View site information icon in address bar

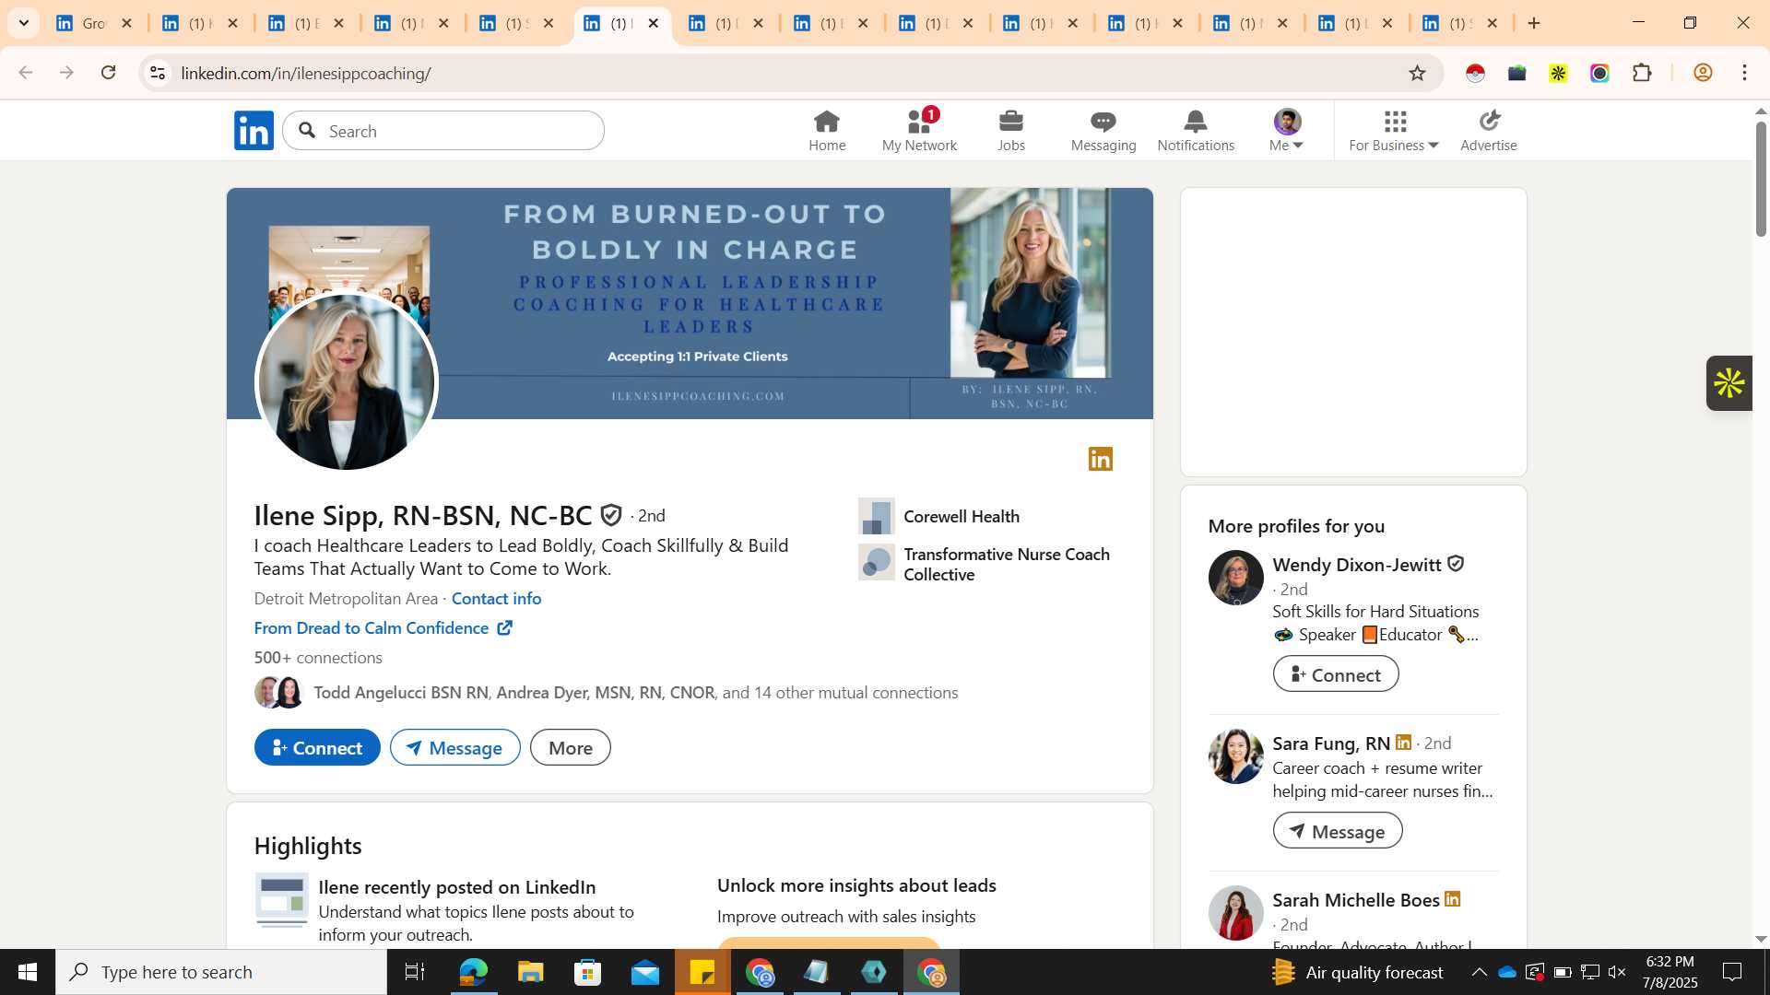[x=158, y=73]
